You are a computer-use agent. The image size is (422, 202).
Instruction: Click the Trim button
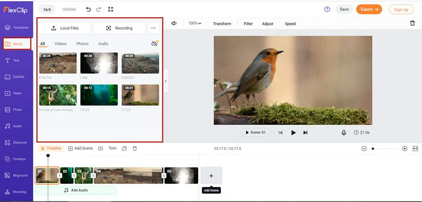click(x=113, y=149)
